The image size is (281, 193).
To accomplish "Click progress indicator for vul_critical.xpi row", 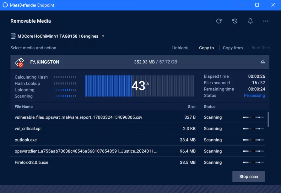I will (253, 129).
